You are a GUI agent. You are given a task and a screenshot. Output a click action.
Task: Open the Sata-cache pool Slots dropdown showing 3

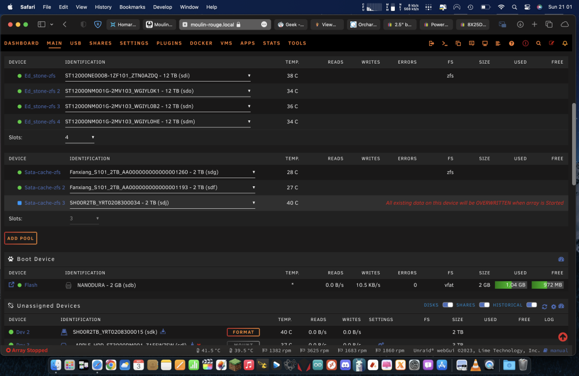[x=84, y=219]
